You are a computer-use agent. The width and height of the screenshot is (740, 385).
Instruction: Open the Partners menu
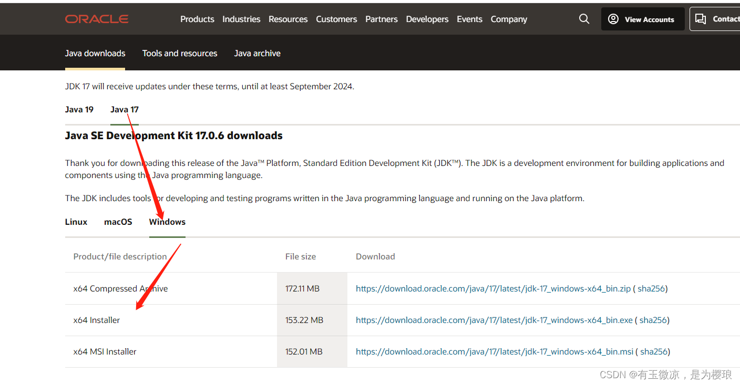tap(382, 19)
